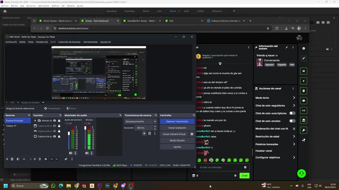Remove selected source with trash icon
This screenshot has width=339, height=190.
pyautogui.click(x=40, y=159)
